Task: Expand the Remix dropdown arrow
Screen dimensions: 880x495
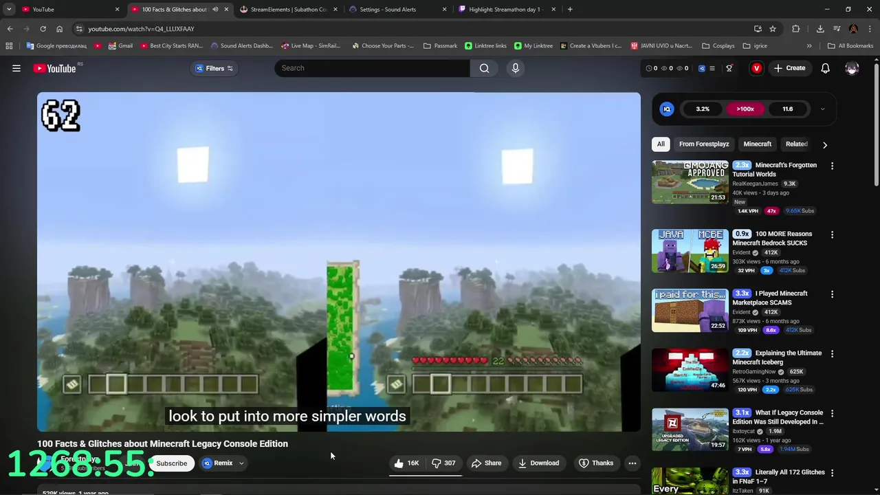Action: (x=241, y=463)
